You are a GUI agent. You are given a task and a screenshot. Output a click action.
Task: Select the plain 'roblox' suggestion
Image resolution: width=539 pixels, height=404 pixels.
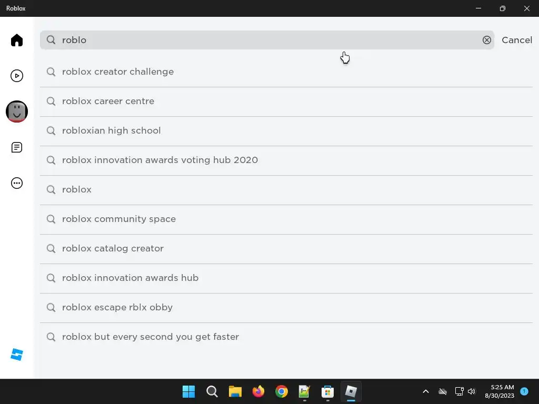[x=286, y=189]
